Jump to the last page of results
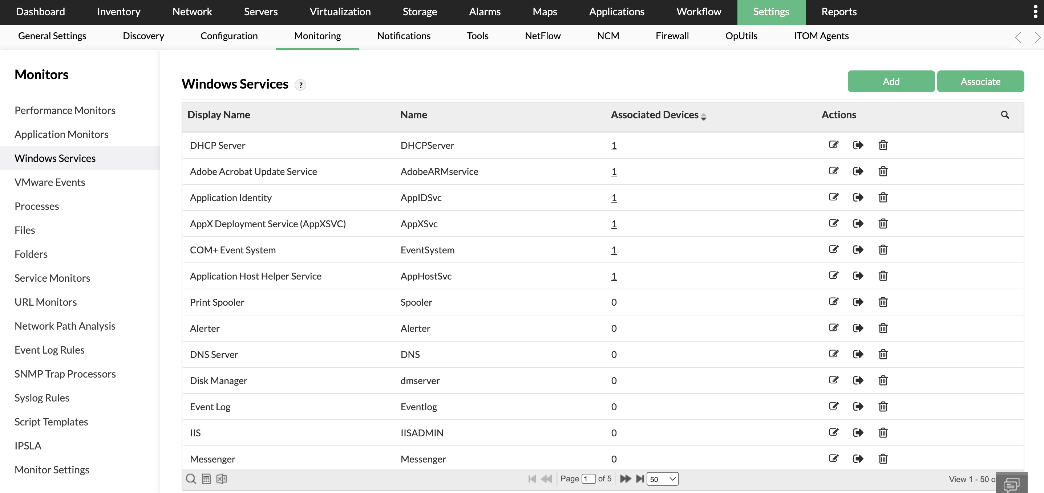This screenshot has width=1044, height=493. tap(640, 478)
